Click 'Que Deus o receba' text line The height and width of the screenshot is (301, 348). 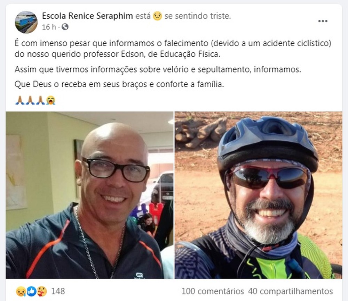pyautogui.click(x=119, y=84)
